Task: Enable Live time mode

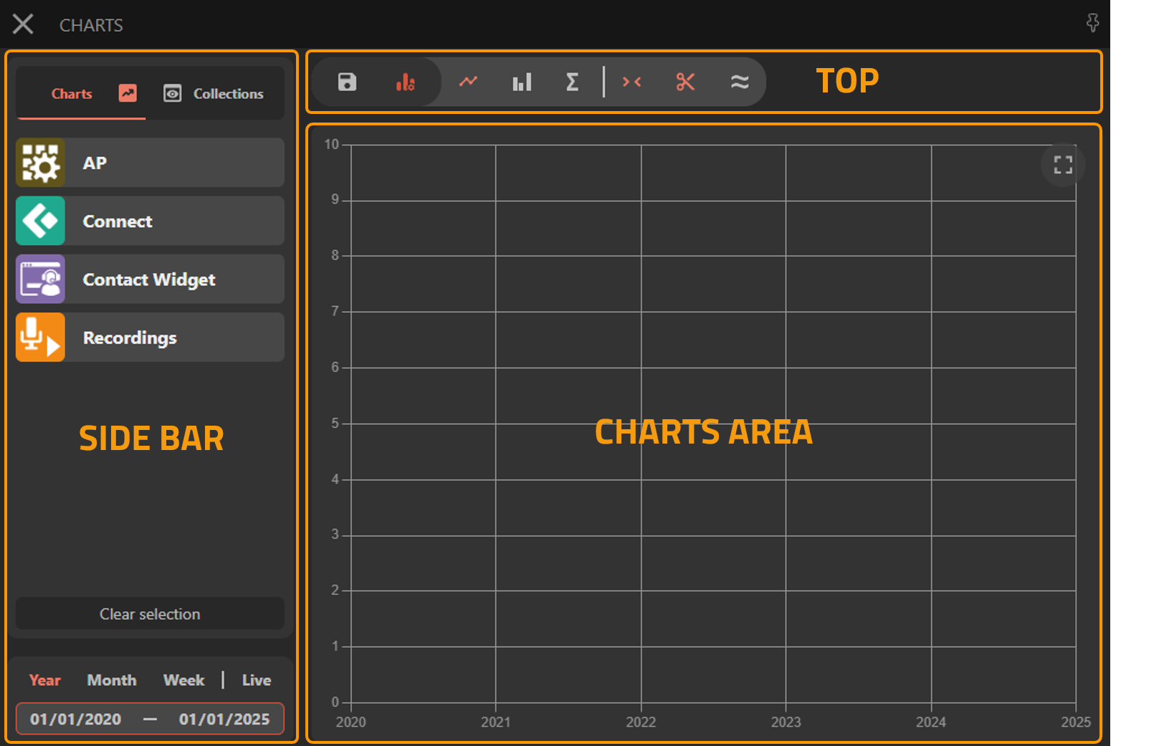Action: tap(256, 680)
